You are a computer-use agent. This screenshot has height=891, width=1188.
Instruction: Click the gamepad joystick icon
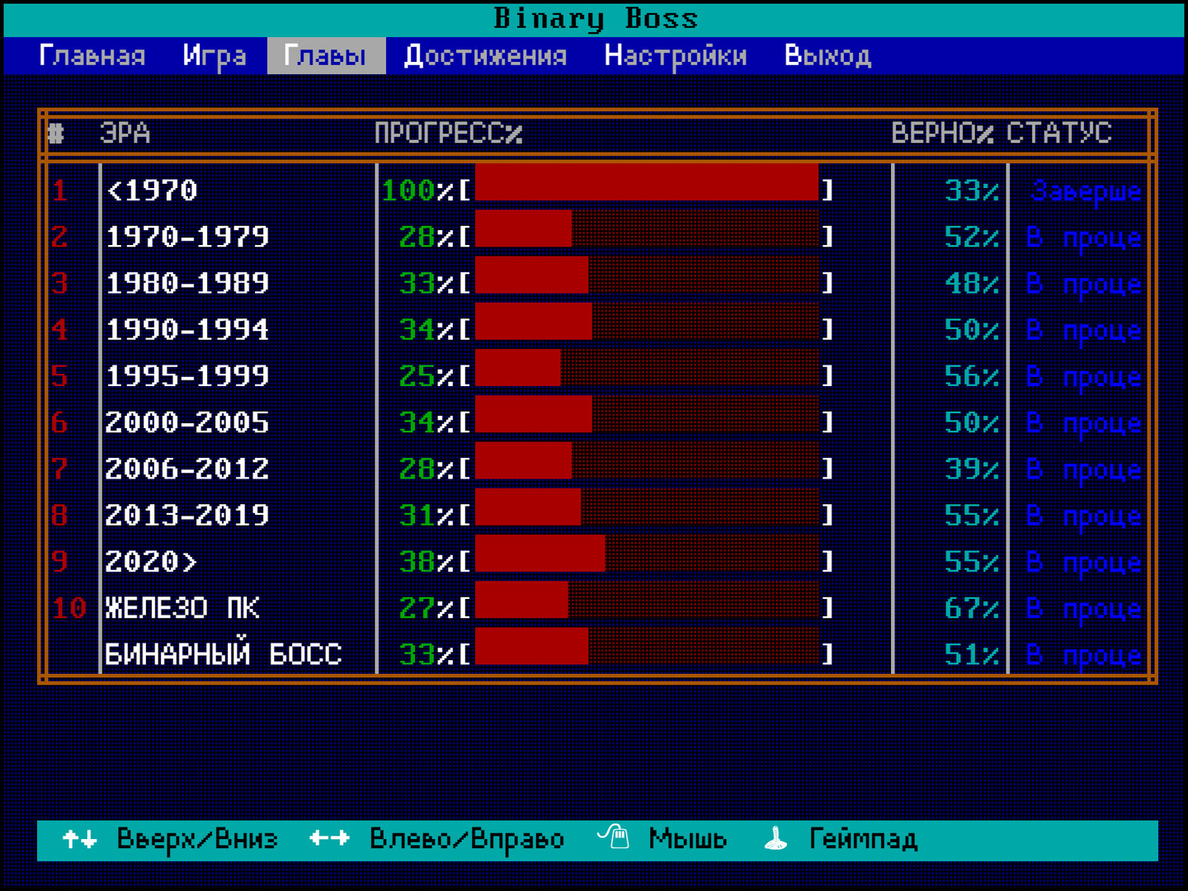[x=775, y=840]
